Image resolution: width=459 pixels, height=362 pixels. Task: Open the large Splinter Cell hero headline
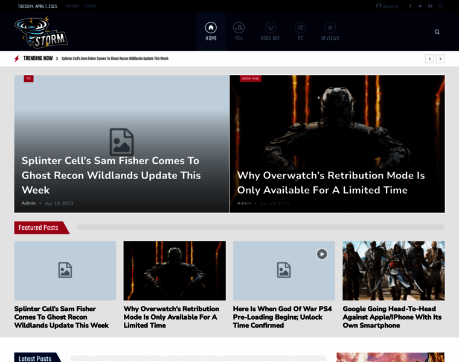point(111,175)
